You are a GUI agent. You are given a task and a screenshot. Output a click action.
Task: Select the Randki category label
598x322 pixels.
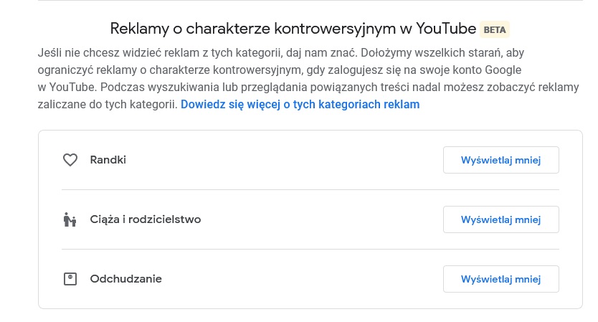(108, 160)
